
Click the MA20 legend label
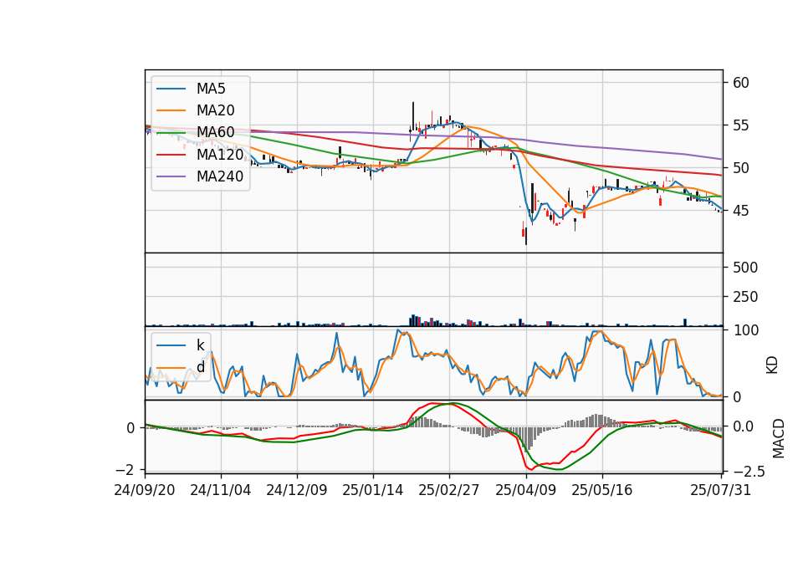[216, 110]
